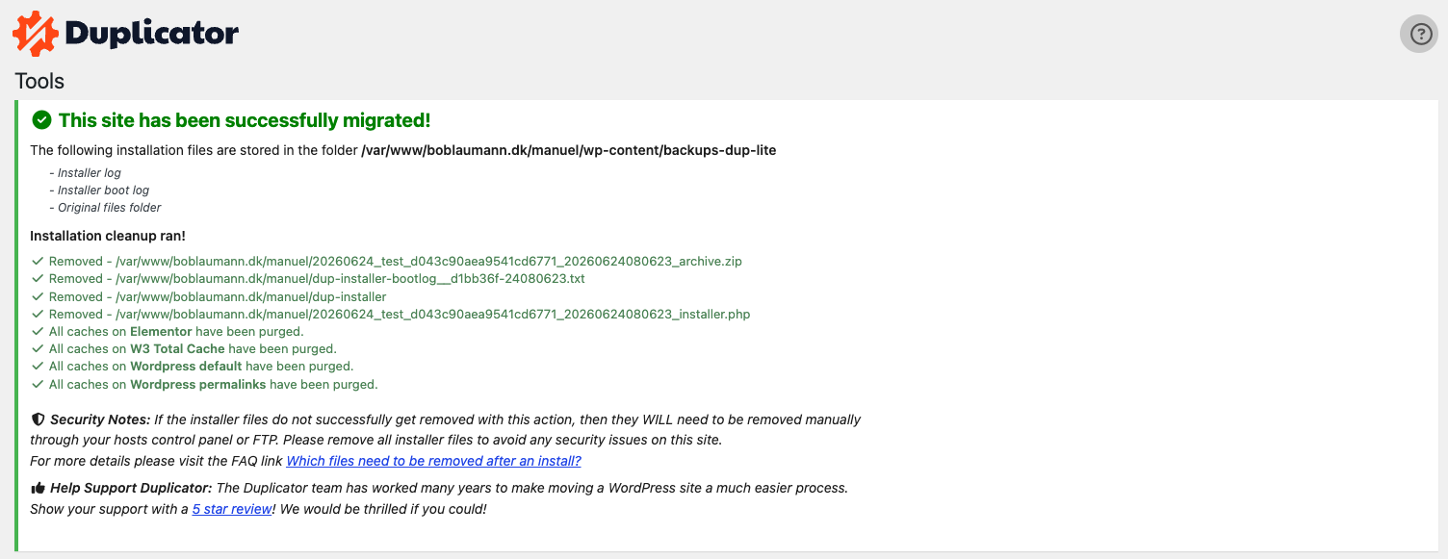This screenshot has width=1448, height=559.
Task: Click 'Wordpress permalinks have been purged' text
Action: point(254,384)
